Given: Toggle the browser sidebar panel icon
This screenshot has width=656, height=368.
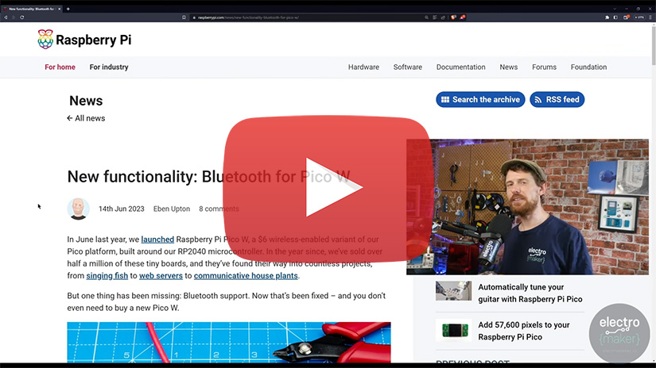Looking at the screenshot, I should tap(615, 17).
